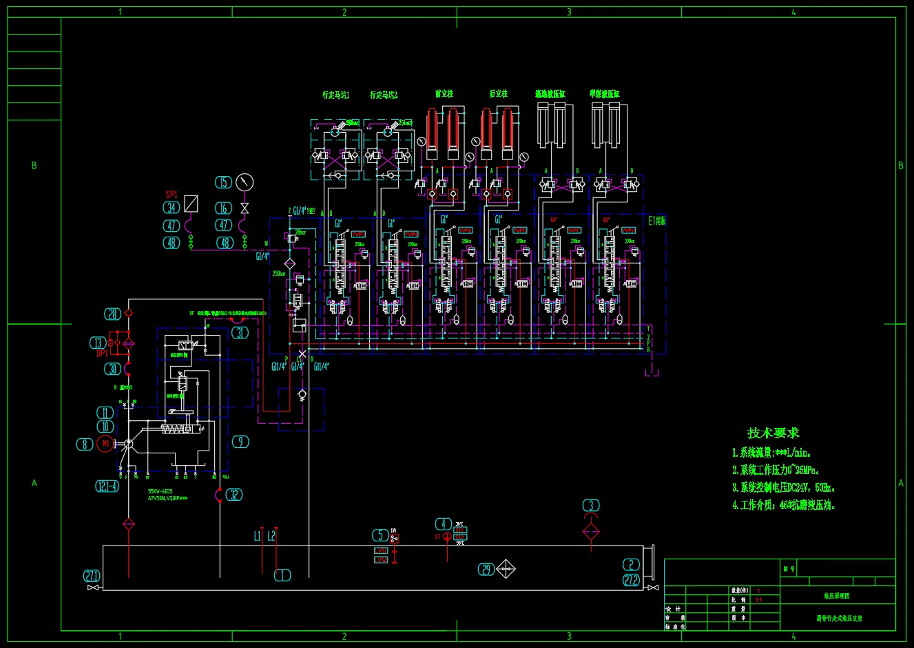Click the hose symbol beside balloon 32
The width and height of the screenshot is (914, 648).
click(219, 495)
